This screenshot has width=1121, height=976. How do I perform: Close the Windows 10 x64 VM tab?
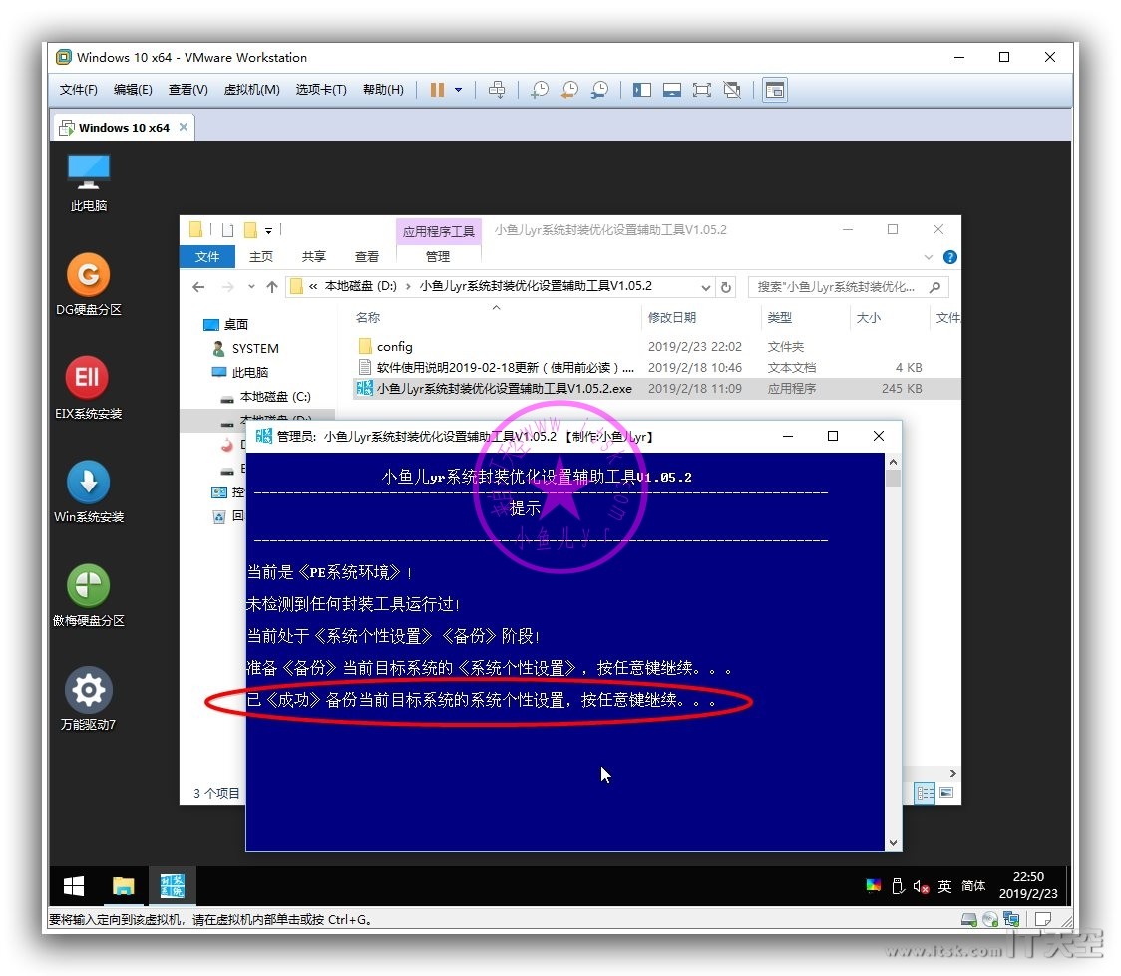tap(184, 127)
